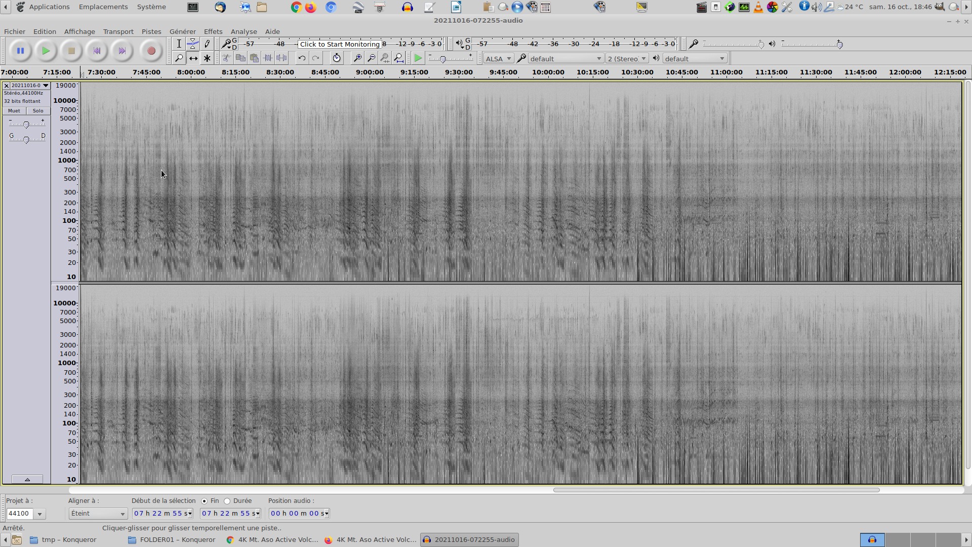Switch to FOLDER01 – Konqueror taskbar window
This screenshot has width=972, height=547.
pyautogui.click(x=172, y=540)
